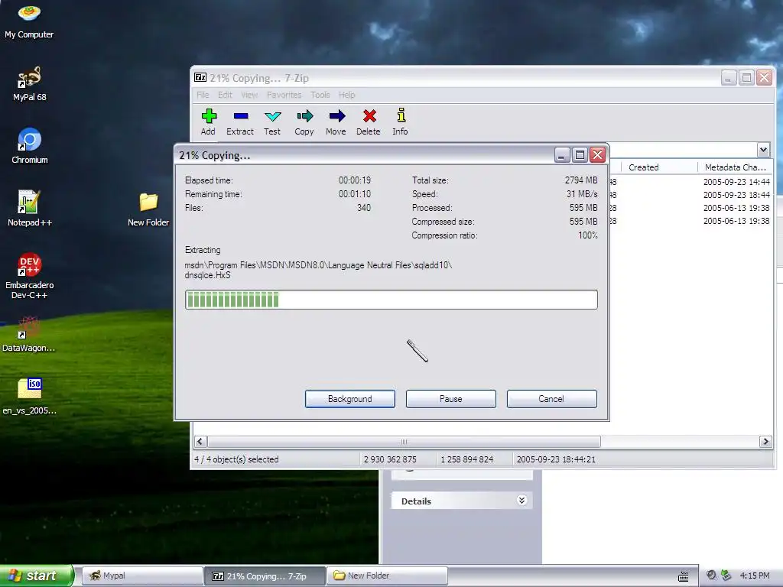
Task: Open the 7-Zip address path dropdown
Action: tap(762, 150)
